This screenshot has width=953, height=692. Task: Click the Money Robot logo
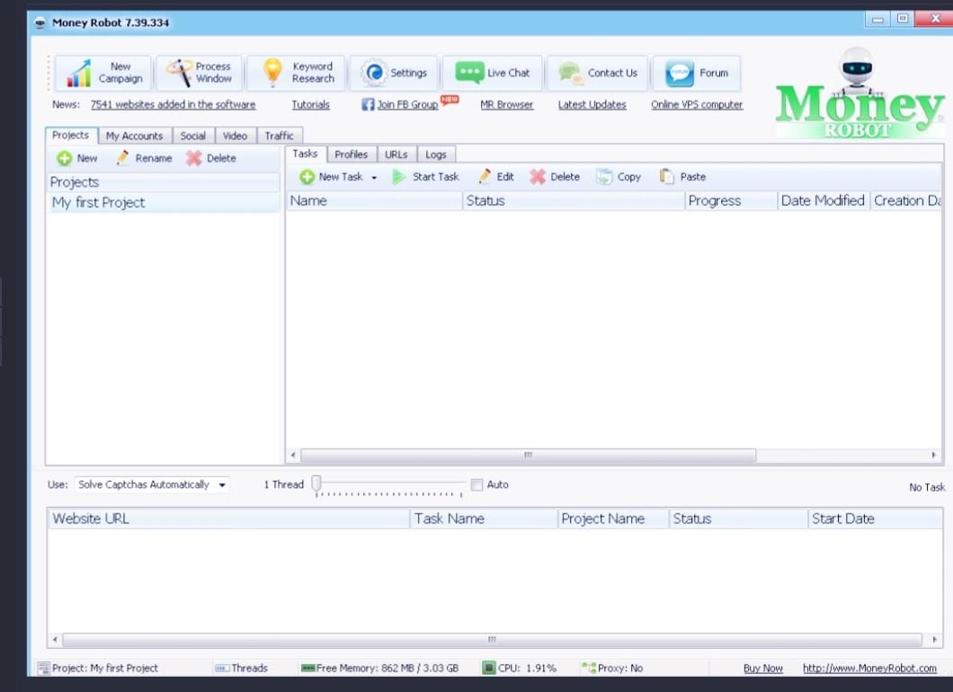click(859, 94)
